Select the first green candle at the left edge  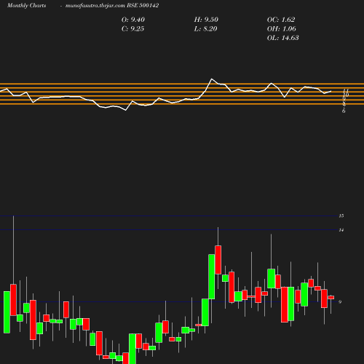7,312
